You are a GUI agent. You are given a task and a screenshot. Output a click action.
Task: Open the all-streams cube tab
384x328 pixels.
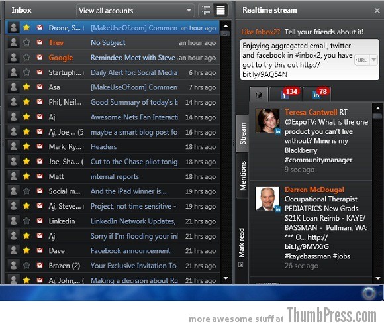click(259, 95)
